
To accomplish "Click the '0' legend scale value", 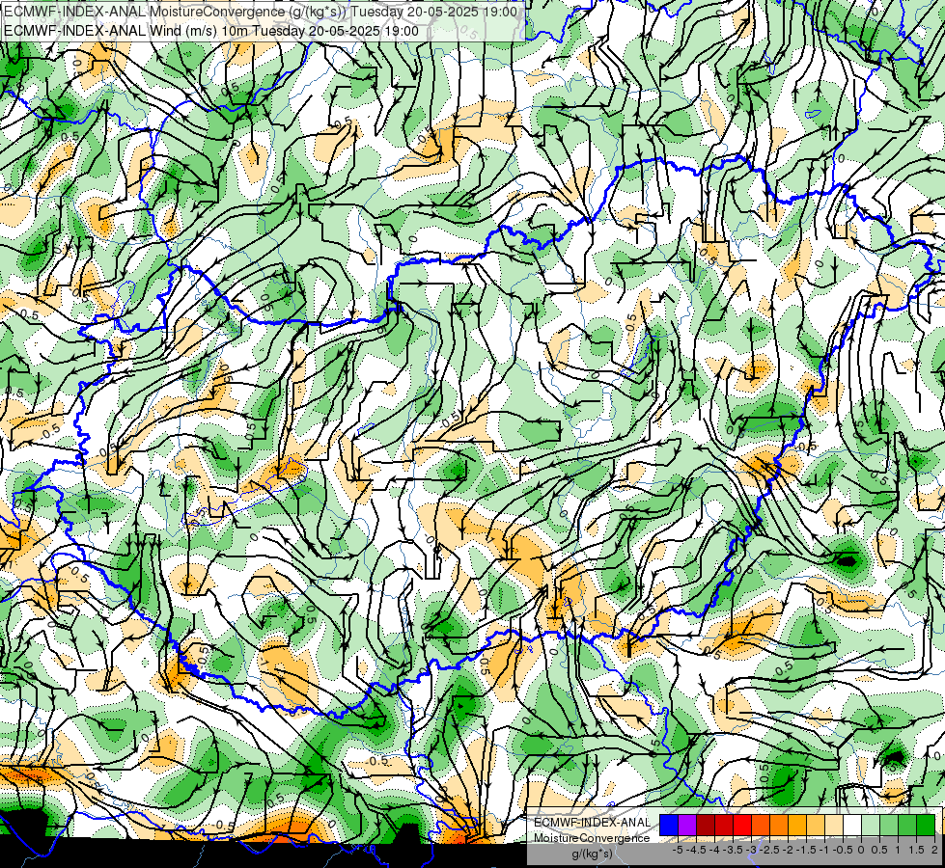I will pyautogui.click(x=861, y=850).
